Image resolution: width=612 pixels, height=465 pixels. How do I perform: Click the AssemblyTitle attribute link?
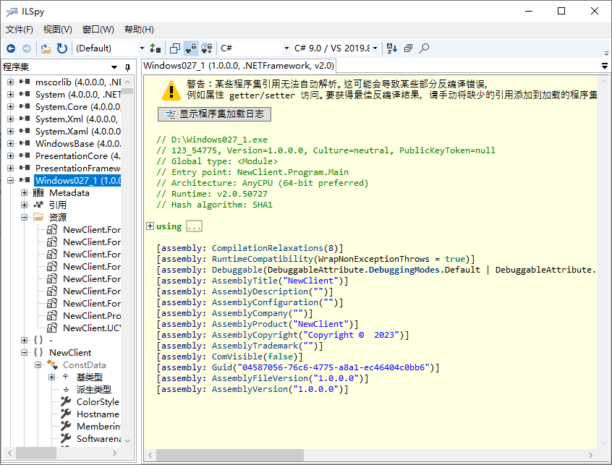click(245, 281)
